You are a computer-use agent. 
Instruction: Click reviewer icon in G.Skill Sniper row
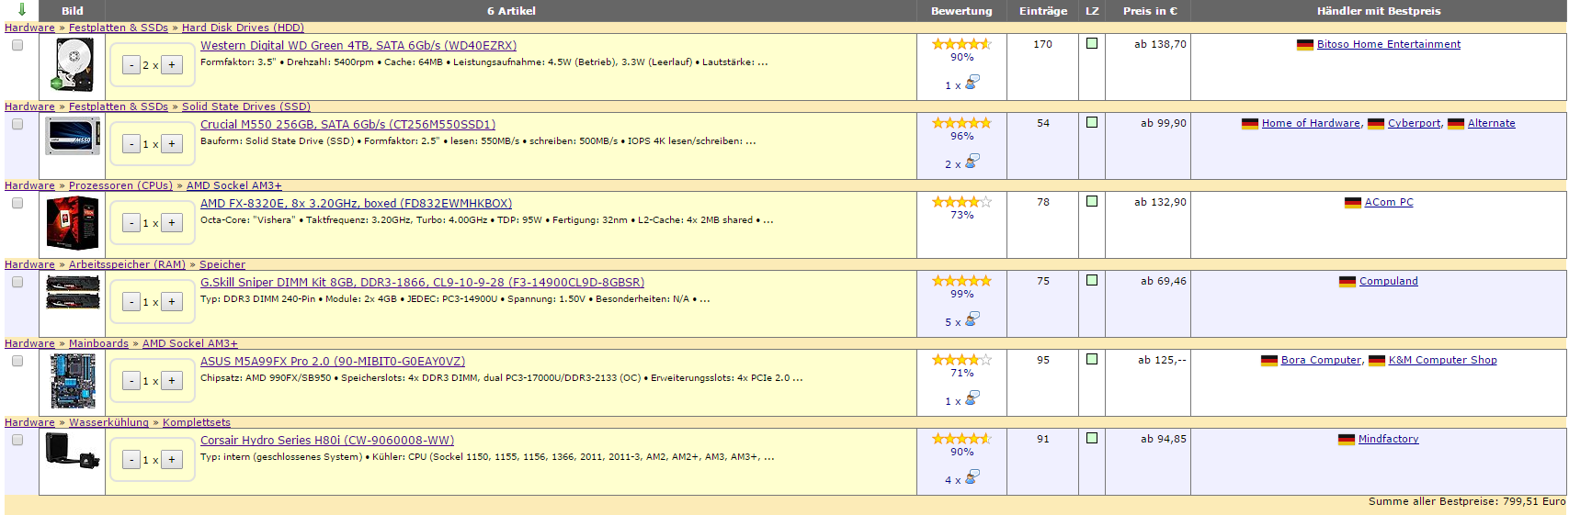pyautogui.click(x=972, y=319)
